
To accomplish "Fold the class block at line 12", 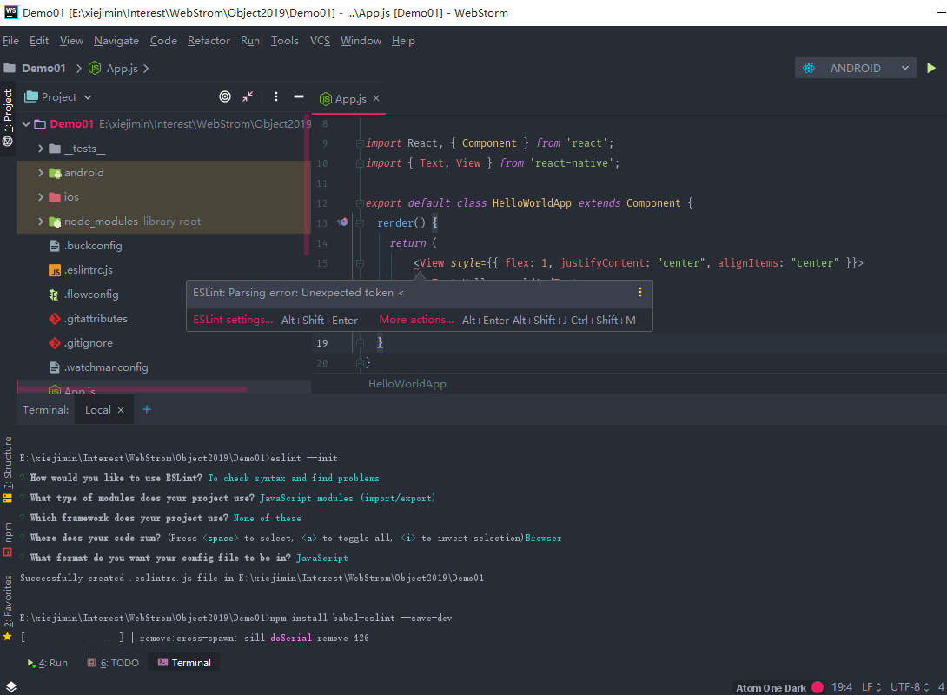I will tap(360, 203).
